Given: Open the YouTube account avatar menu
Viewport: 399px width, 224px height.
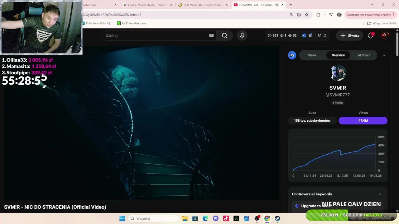Looking at the screenshot, I should pyautogui.click(x=385, y=35).
